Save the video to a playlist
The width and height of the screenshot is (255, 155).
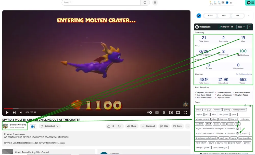(177, 126)
